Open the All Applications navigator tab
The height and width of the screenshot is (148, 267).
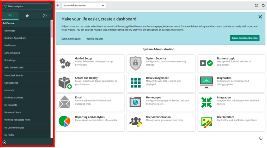(10, 16)
